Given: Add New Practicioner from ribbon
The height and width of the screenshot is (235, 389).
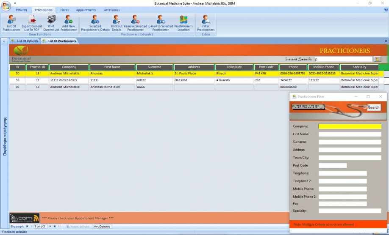Looking at the screenshot, I should 69,23.
